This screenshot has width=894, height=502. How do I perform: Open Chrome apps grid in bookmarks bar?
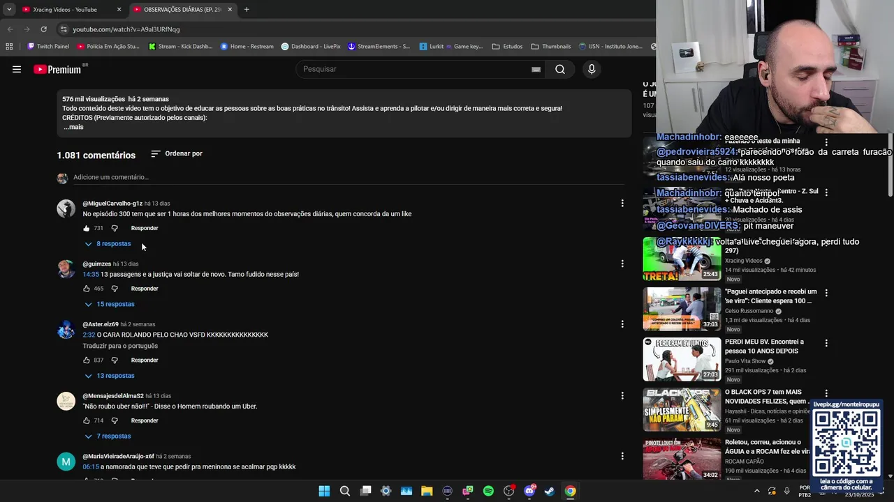[9, 47]
